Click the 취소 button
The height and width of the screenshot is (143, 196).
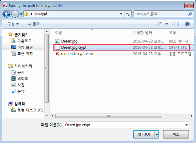tap(176, 134)
